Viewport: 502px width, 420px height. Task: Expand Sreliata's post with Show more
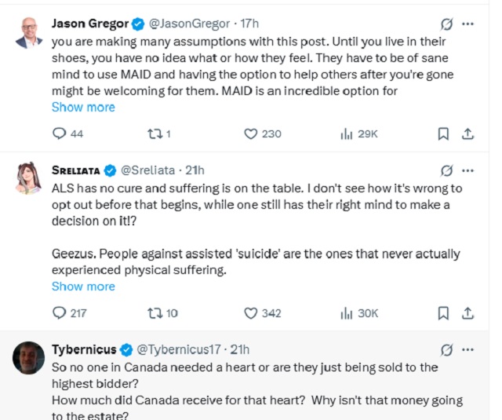tap(83, 287)
